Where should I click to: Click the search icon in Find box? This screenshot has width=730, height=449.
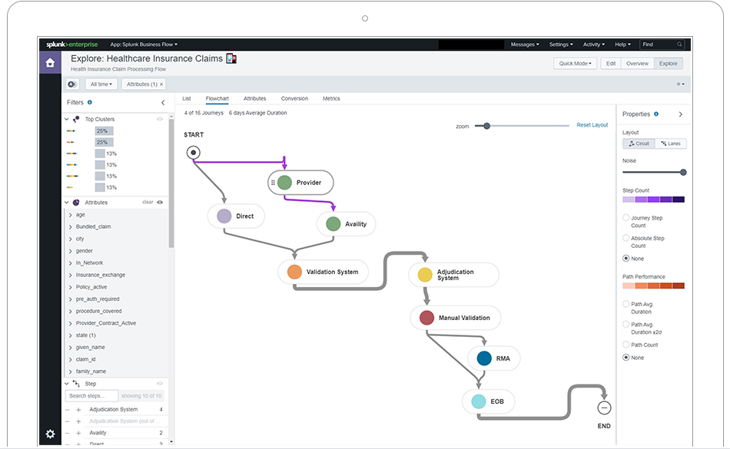(x=679, y=45)
